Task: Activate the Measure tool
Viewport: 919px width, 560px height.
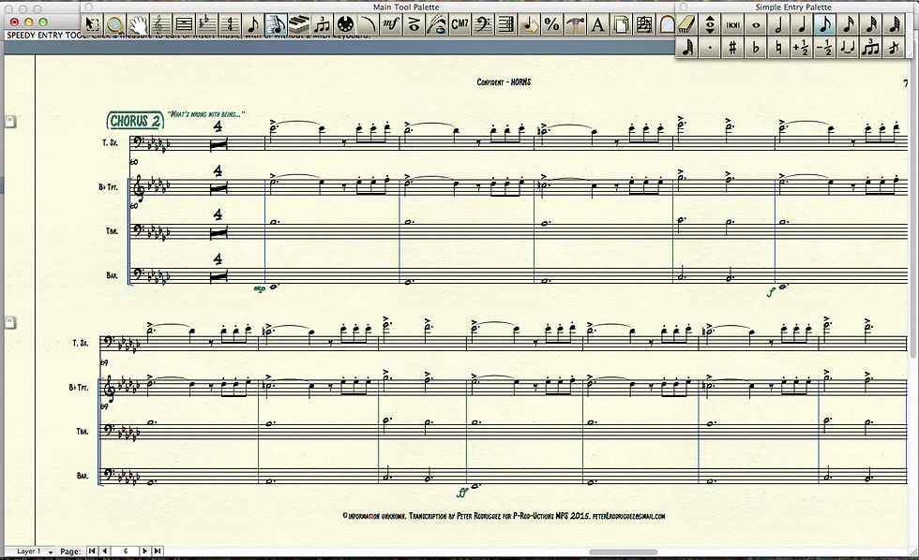Action: pos(184,24)
